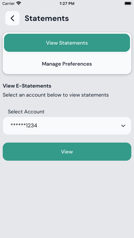Expand account list showing ******1234
The image size is (134, 238).
coord(67,126)
